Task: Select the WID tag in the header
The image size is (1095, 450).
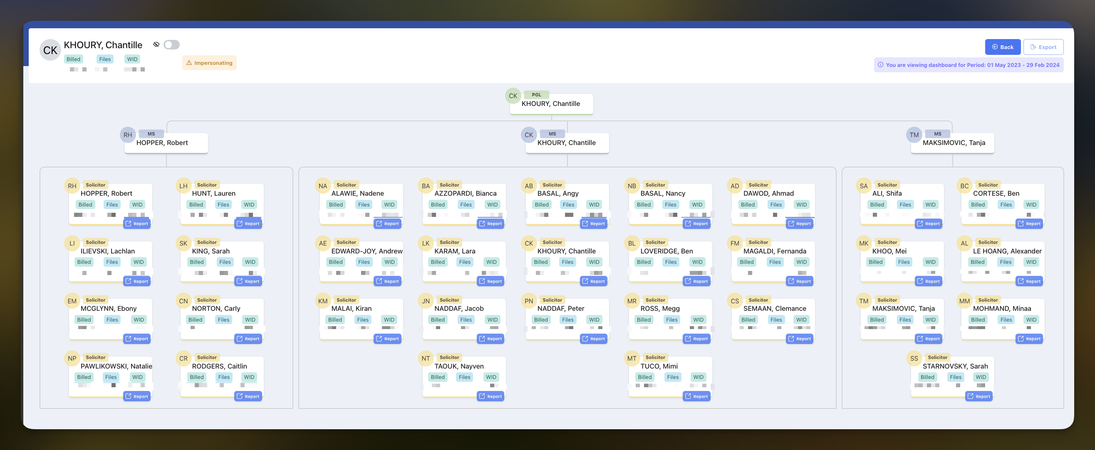Action: pos(132,59)
